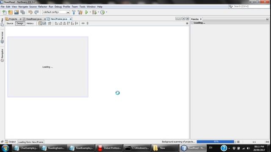Image resolution: width=271 pixels, height=152 pixels.
Task: Run the project with green play icon
Action: (x=86, y=12)
